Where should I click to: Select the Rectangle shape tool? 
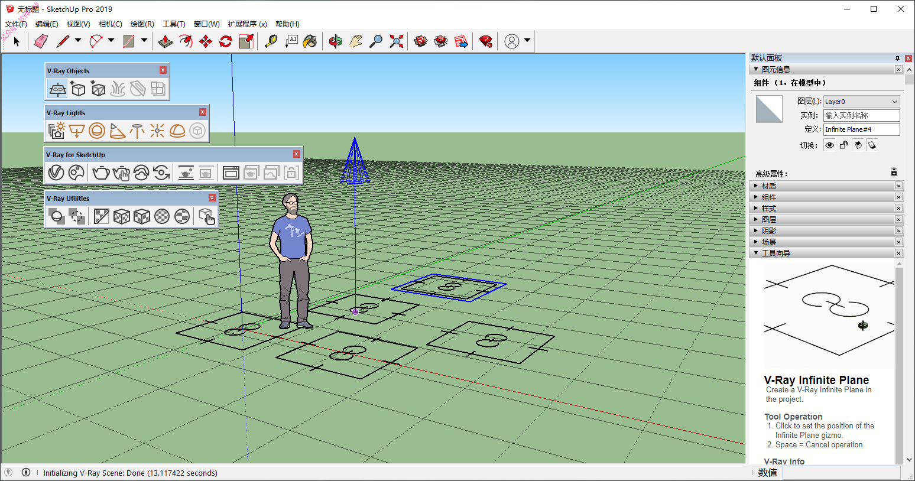click(x=129, y=41)
